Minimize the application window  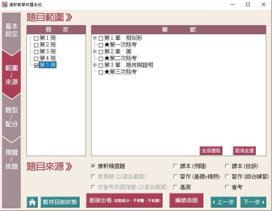233,4
